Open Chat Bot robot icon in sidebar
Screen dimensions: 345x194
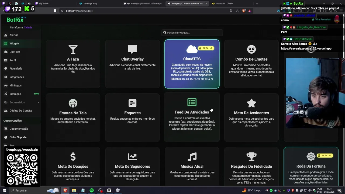pos(6,52)
